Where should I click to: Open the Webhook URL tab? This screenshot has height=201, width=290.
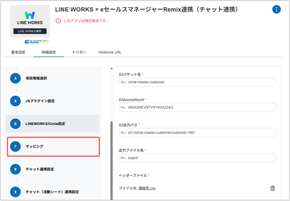[x=110, y=52]
